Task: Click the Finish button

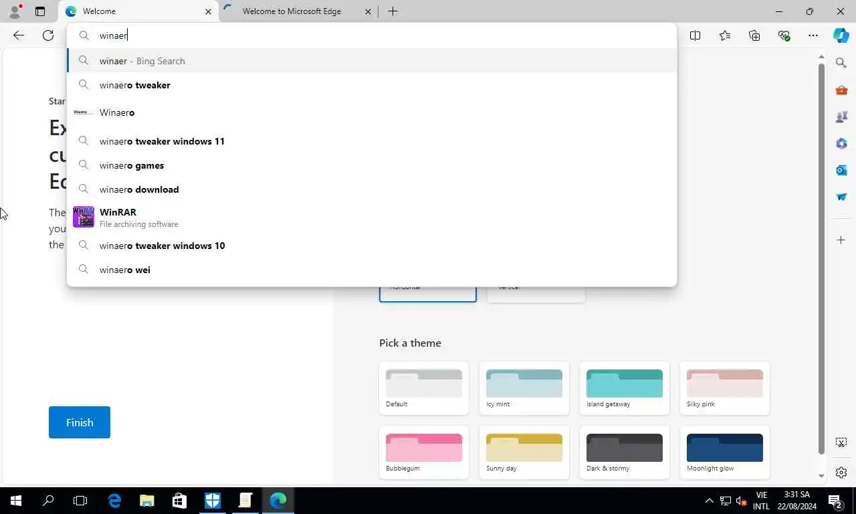Action: [x=80, y=422]
